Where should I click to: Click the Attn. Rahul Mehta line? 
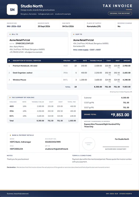(x=17, y=47)
